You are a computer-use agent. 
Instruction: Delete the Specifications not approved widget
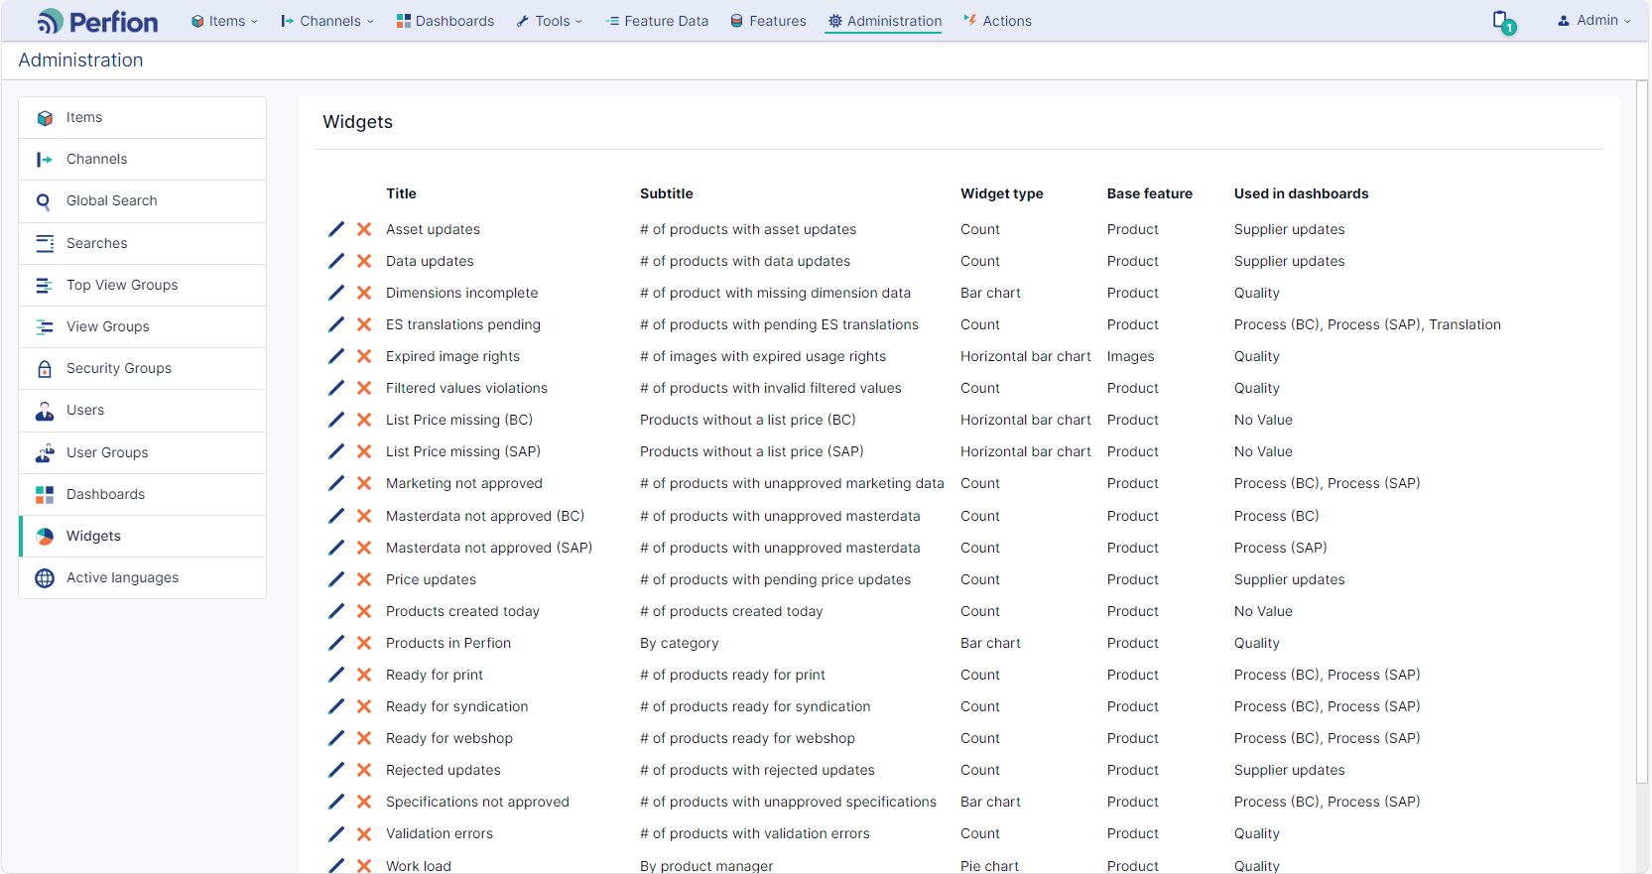pos(364,802)
